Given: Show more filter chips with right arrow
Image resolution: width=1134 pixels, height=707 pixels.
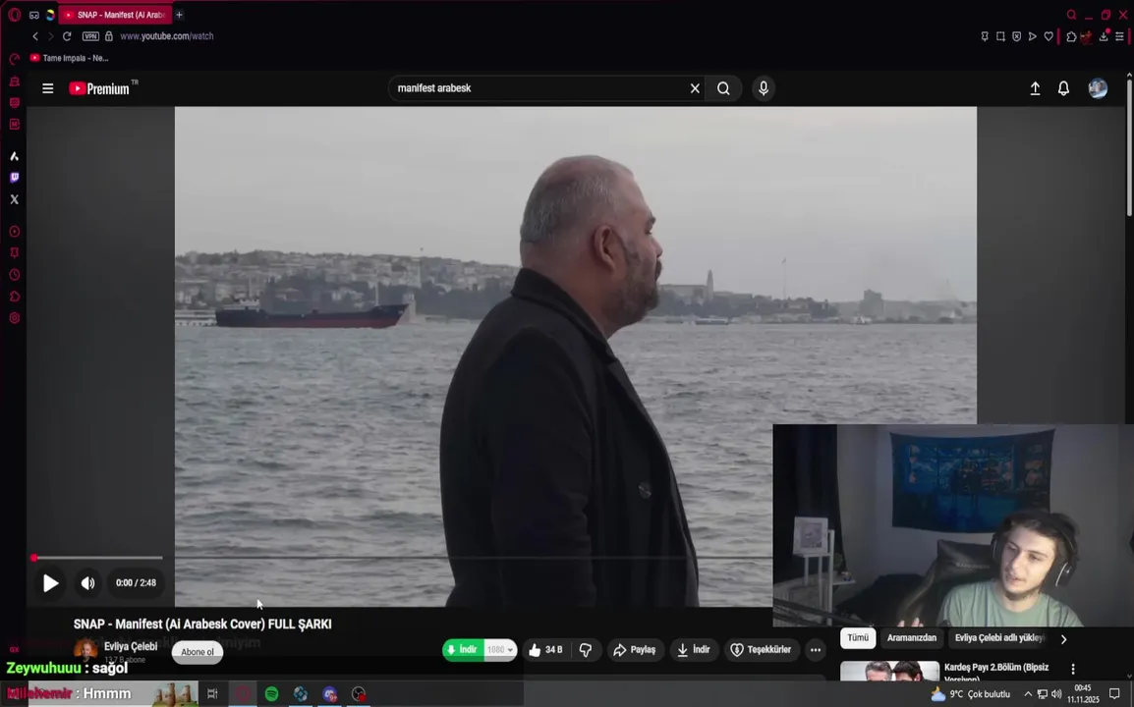Looking at the screenshot, I should (x=1064, y=639).
